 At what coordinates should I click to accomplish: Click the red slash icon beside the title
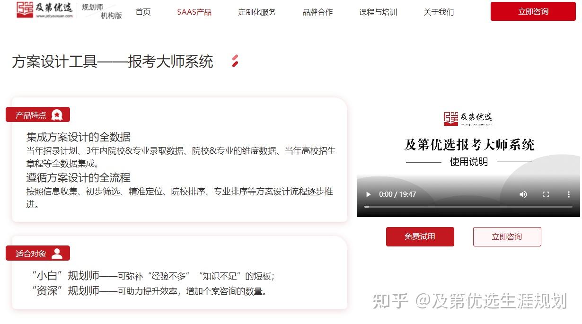tap(235, 61)
